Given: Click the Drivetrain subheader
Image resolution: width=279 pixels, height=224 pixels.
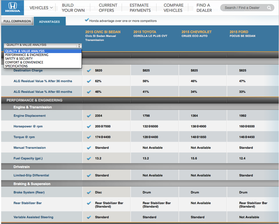Looking at the screenshot, I should click(22, 167).
